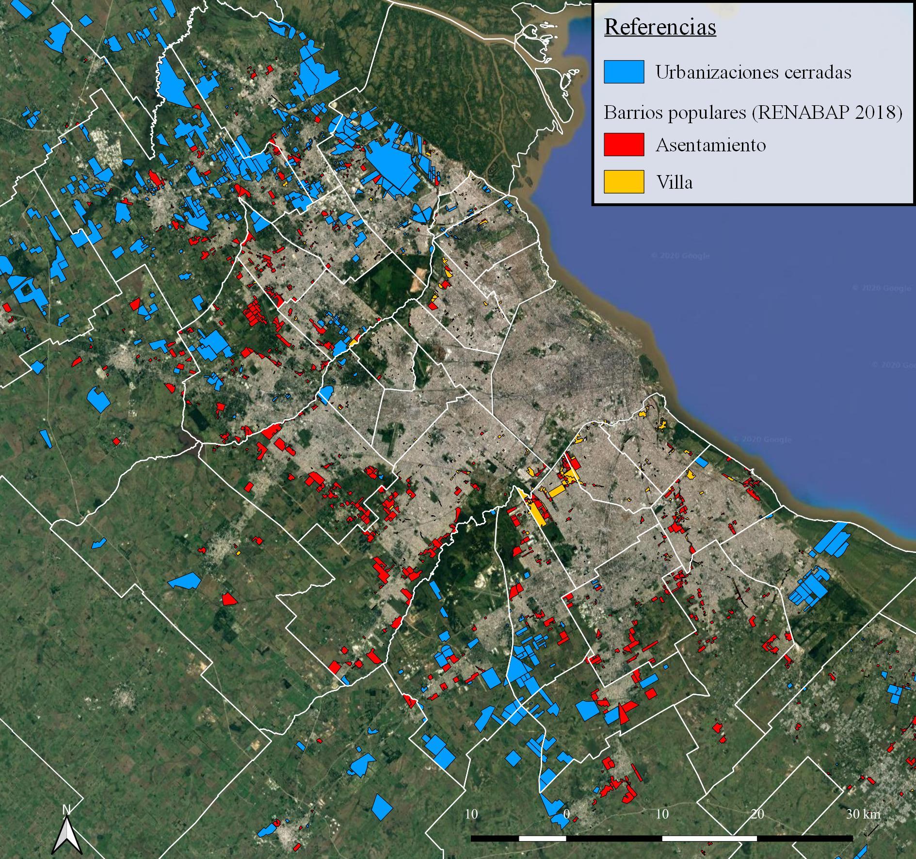Click the 10 label right of zero
916x859 pixels.
[x=661, y=813]
